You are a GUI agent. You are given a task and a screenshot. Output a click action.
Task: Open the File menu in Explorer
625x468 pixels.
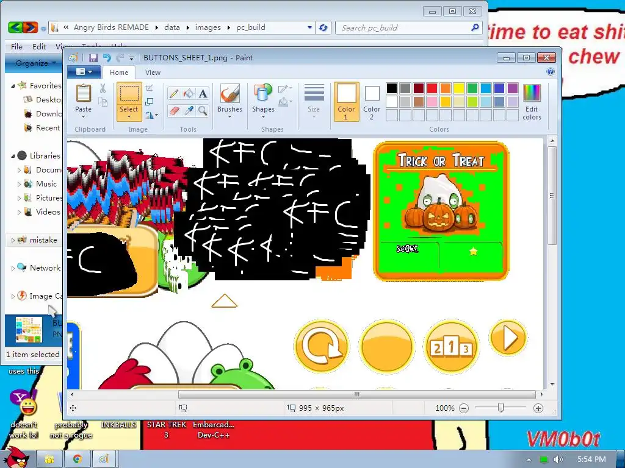click(x=16, y=46)
